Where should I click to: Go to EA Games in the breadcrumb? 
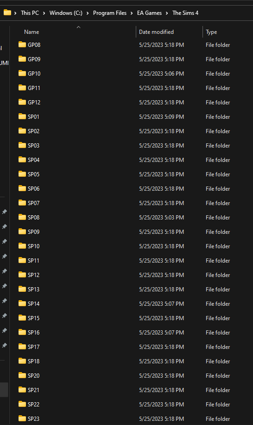pyautogui.click(x=149, y=13)
